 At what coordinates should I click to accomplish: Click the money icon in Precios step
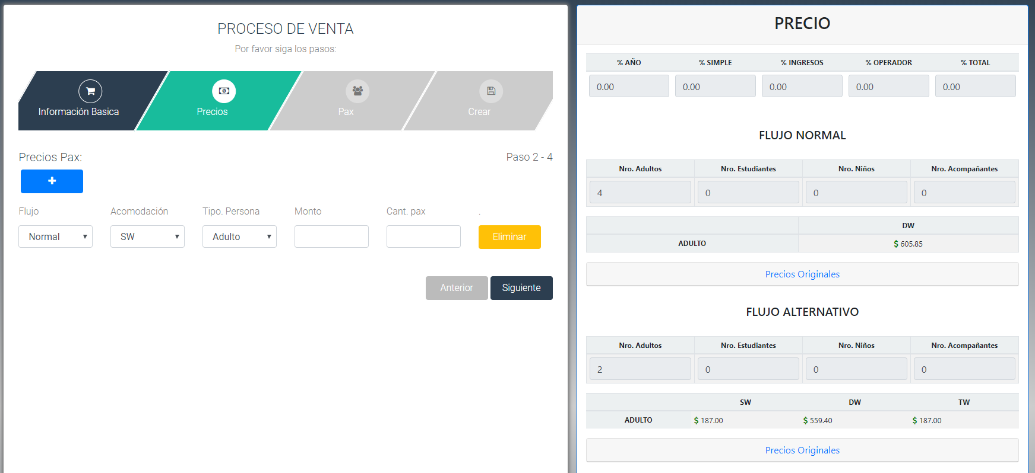click(224, 91)
